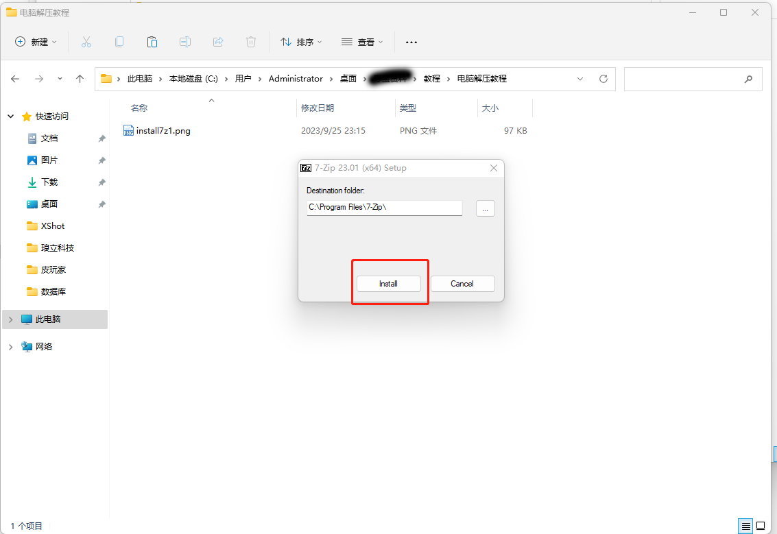
Task: Select 此电脑 in the address breadcrumb
Action: click(x=140, y=79)
